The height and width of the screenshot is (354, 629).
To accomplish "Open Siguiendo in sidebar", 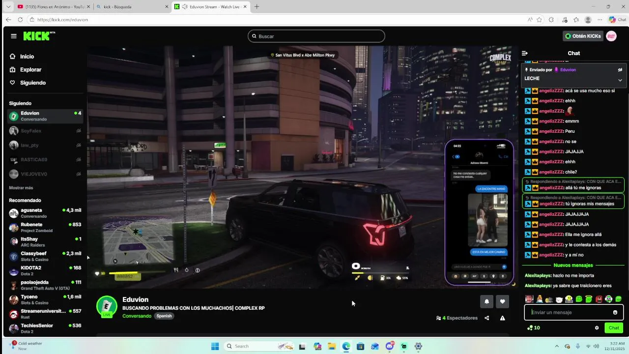I will (x=32, y=83).
